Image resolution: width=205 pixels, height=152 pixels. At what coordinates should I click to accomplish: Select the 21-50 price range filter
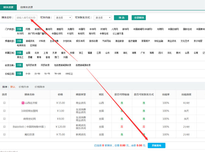coord(37,73)
